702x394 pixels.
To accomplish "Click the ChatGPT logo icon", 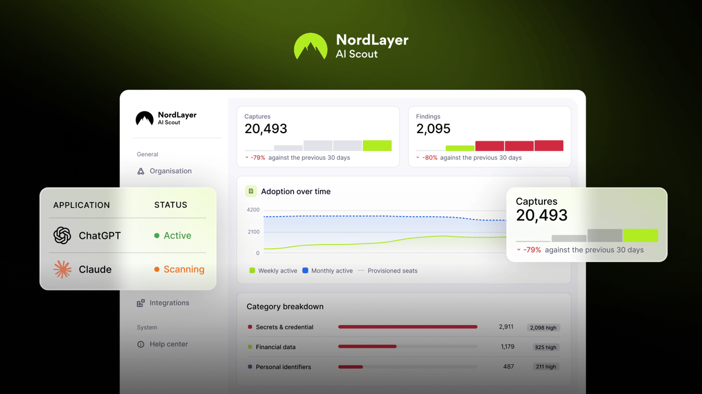I will tap(62, 235).
